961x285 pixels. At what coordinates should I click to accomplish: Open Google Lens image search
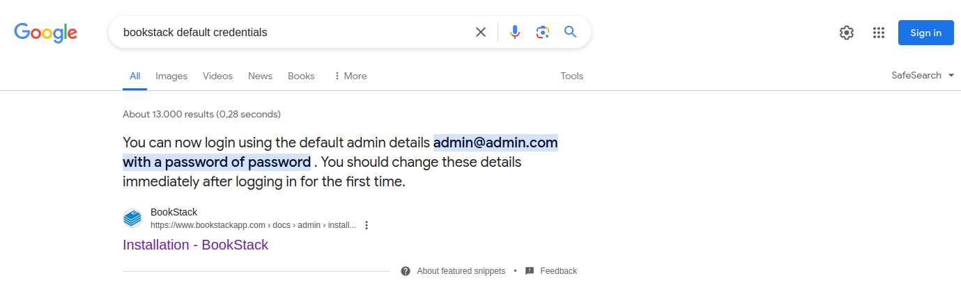click(543, 32)
